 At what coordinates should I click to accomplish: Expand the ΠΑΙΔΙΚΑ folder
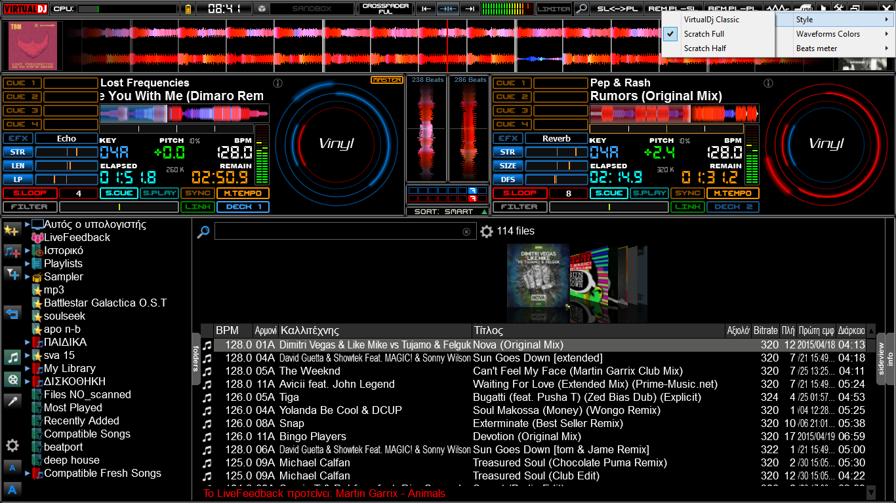(28, 342)
